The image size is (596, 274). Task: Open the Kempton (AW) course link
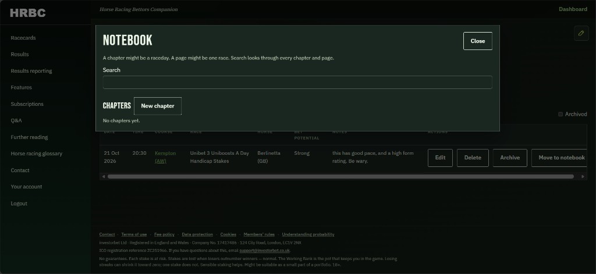[x=165, y=157]
